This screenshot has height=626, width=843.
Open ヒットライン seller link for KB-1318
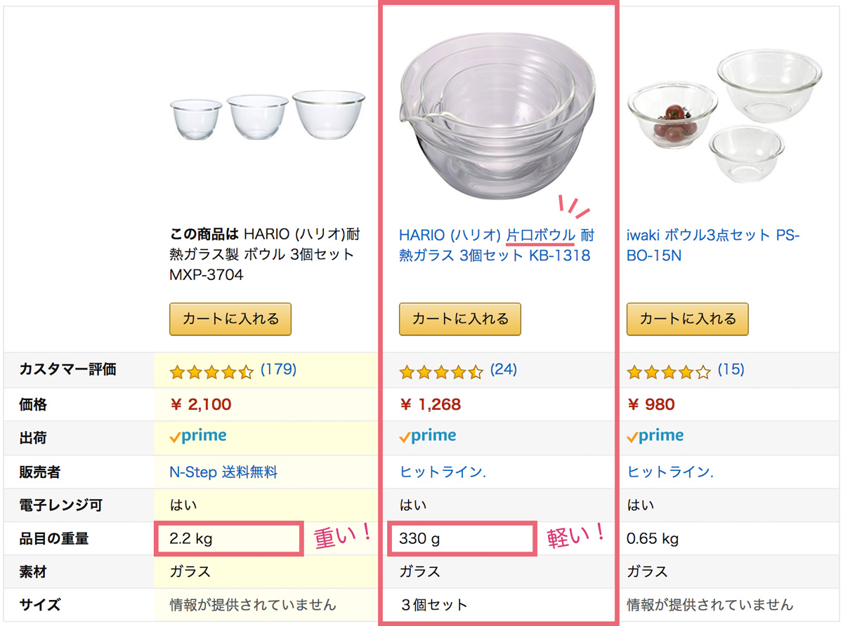pos(443,472)
